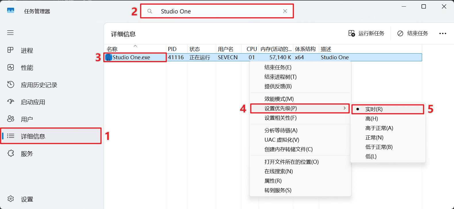Set priority to 高于正常(A)
The image size is (454, 209).
pyautogui.click(x=388, y=128)
